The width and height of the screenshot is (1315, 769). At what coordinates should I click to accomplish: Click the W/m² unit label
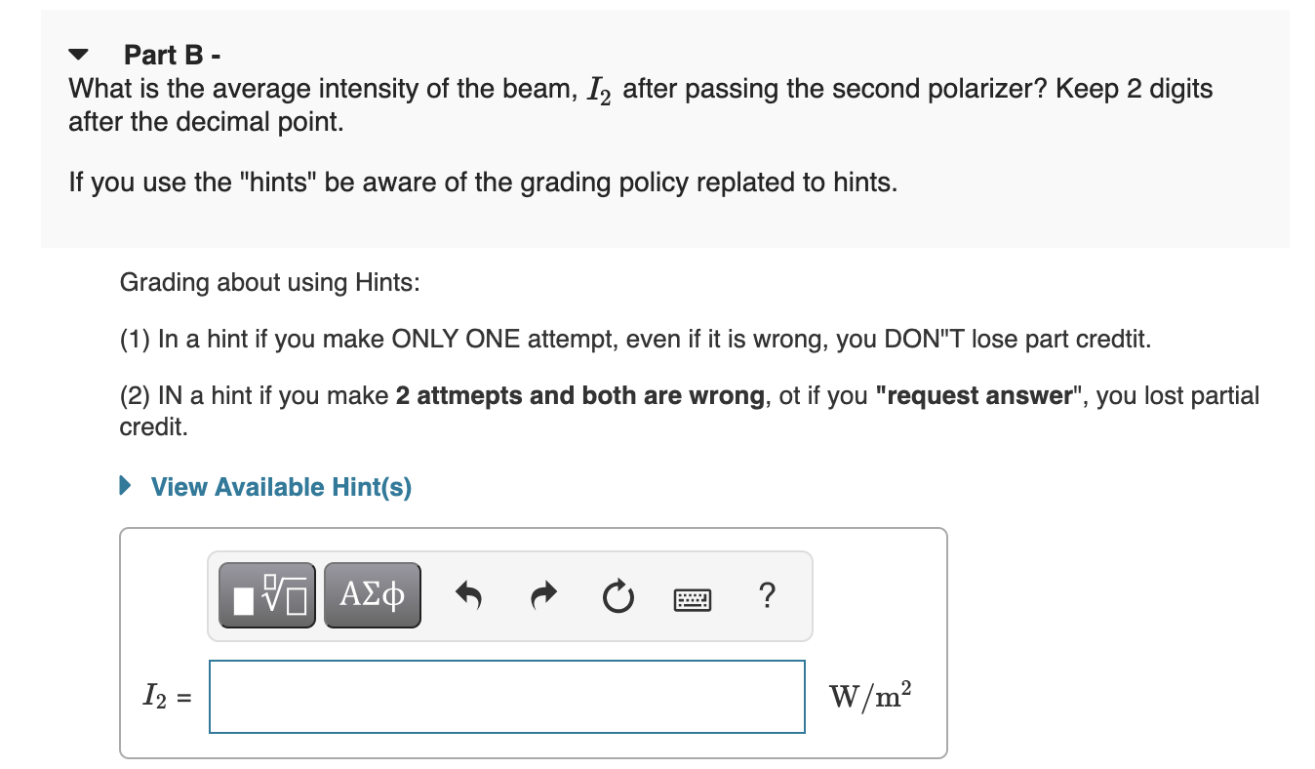point(871,696)
